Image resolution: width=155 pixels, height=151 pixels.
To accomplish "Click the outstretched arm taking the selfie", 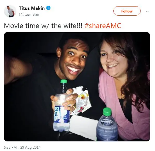I will click(x=18, y=69).
